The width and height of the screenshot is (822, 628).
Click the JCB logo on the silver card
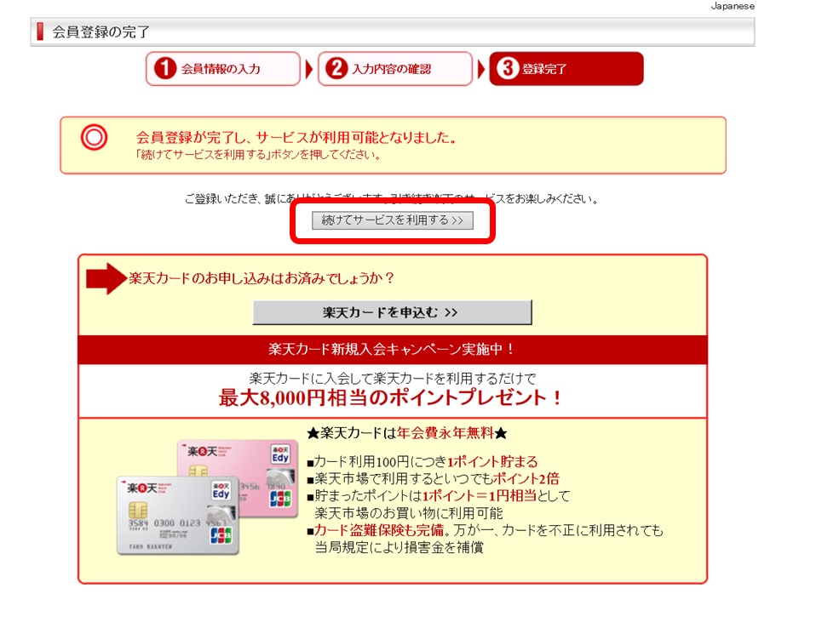tap(220, 534)
